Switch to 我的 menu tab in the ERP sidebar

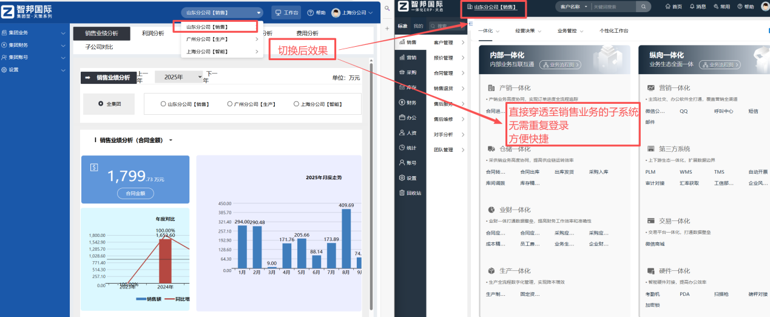418,26
